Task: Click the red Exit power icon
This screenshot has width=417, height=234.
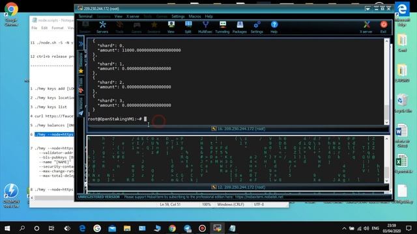Action: click(x=384, y=27)
